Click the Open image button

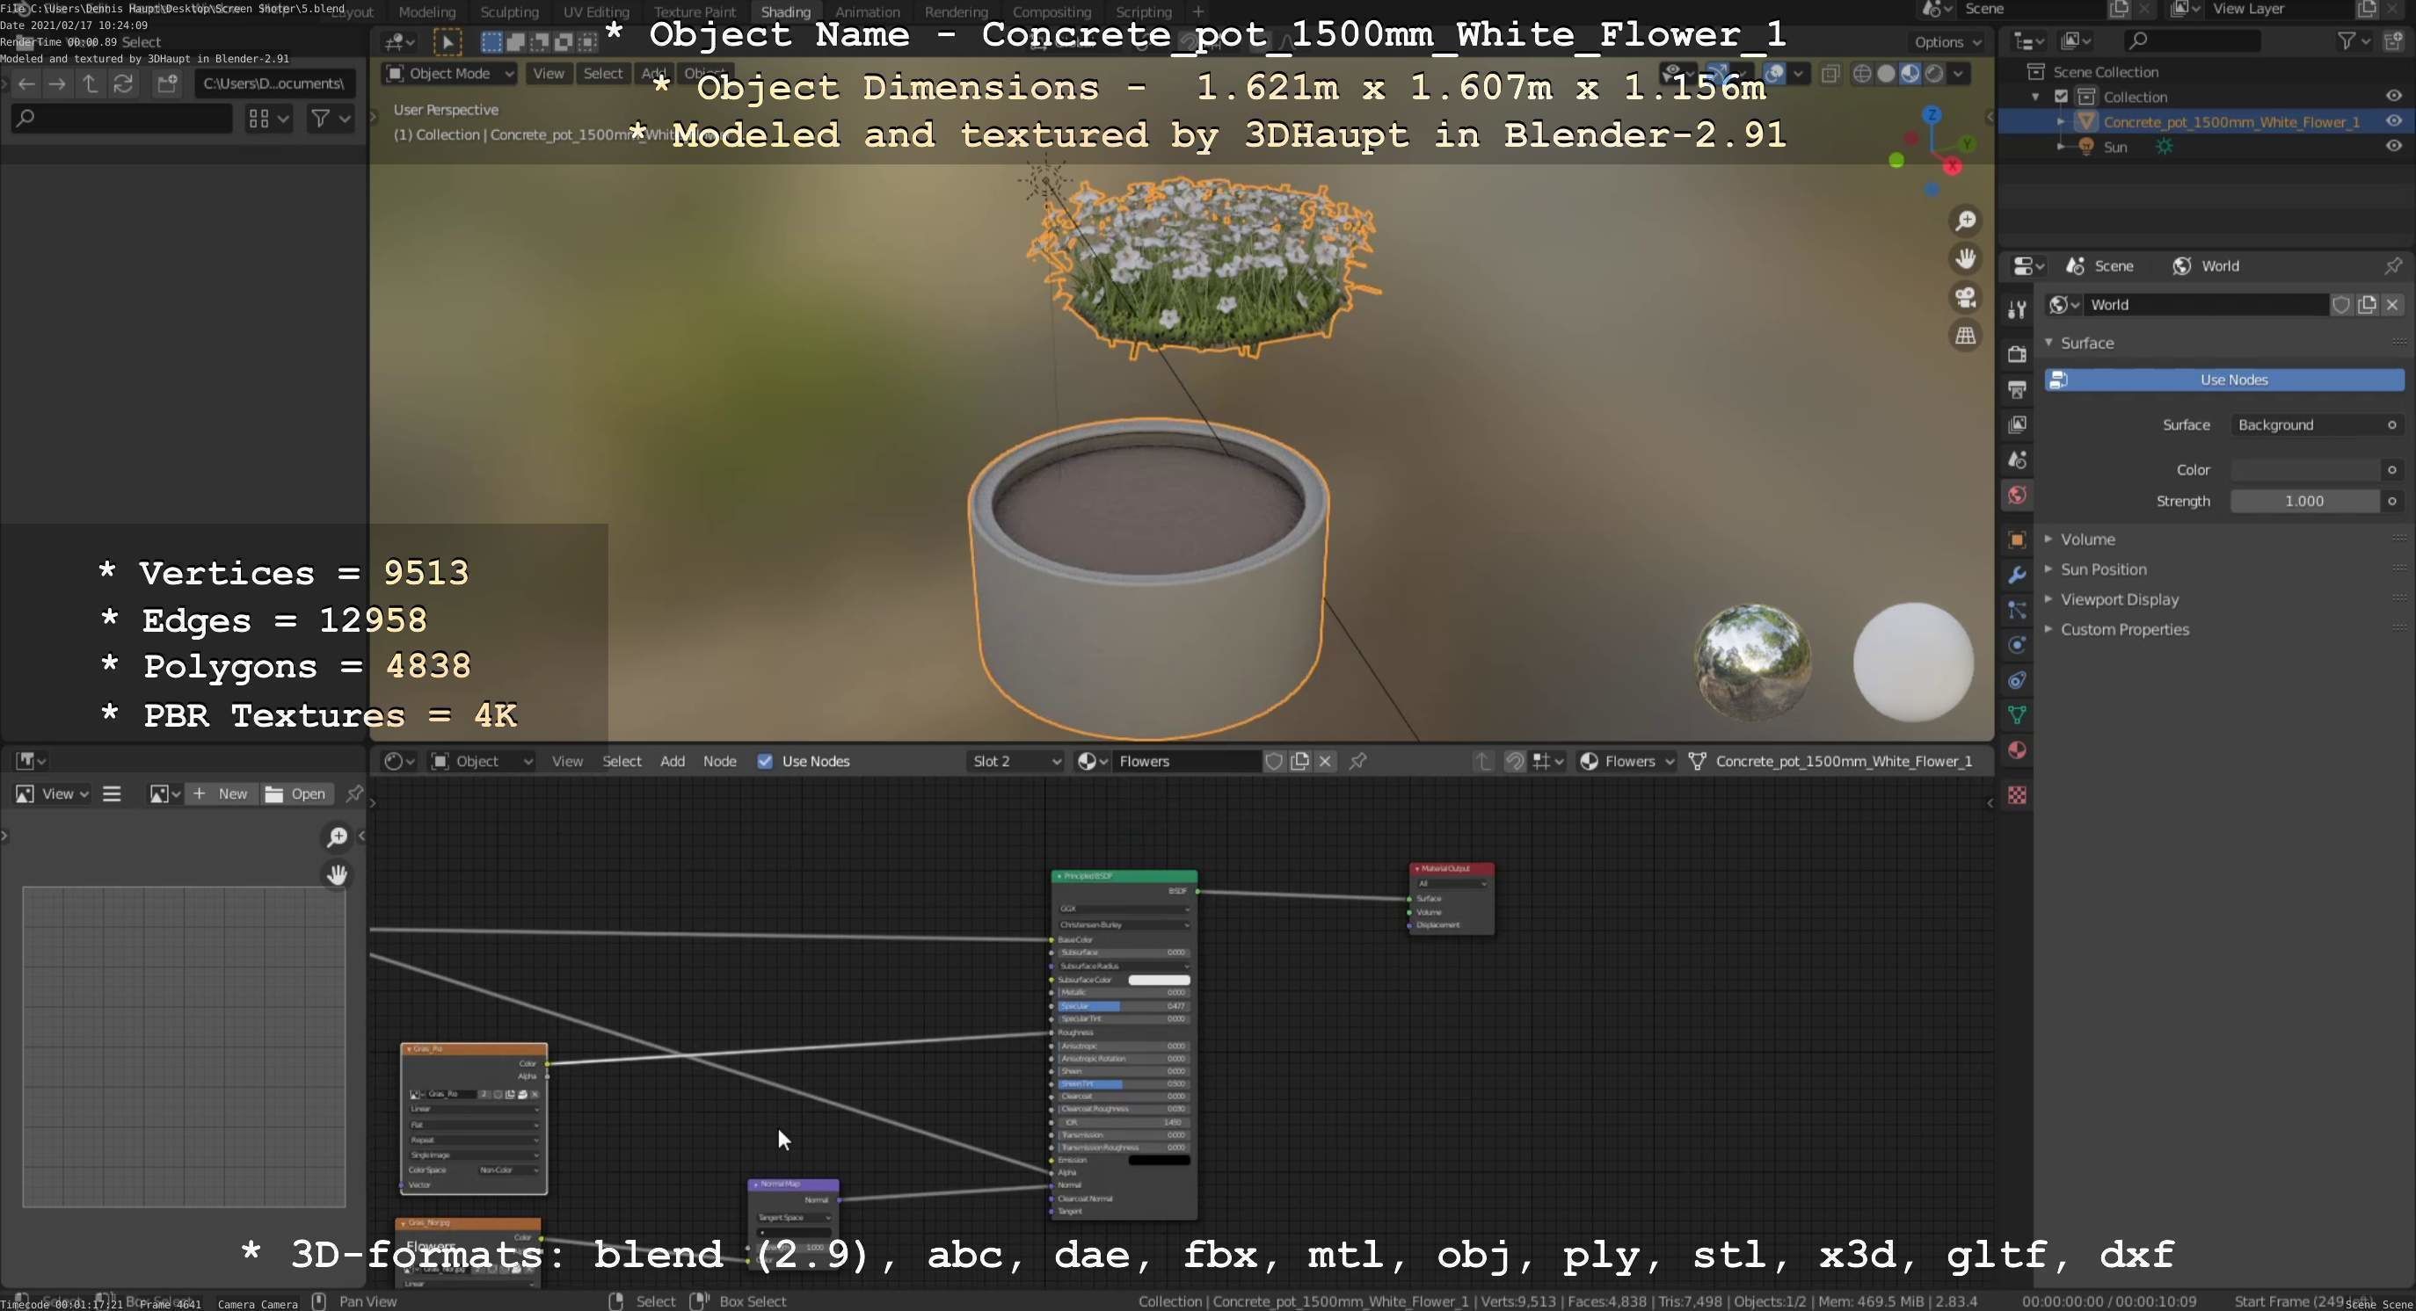click(x=296, y=793)
